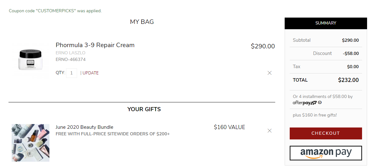Open the June 2020 Beauty Bundle thumbnail
This screenshot has width=374, height=168.
tap(31, 143)
